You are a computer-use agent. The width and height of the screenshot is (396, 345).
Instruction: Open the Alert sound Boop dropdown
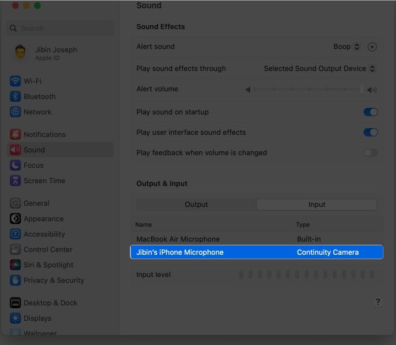pyautogui.click(x=346, y=47)
